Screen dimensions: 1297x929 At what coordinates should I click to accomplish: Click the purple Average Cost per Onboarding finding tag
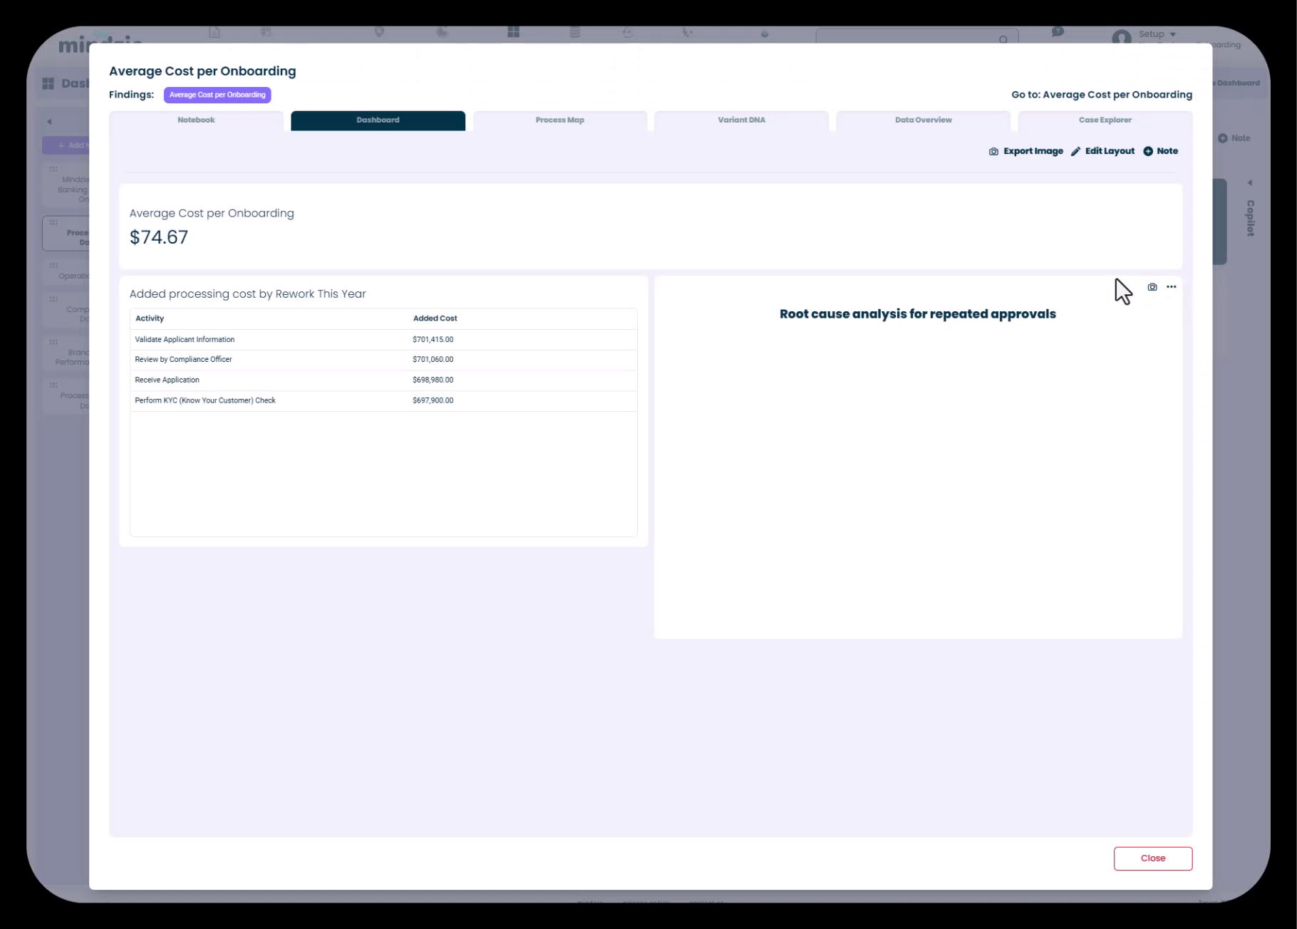point(217,95)
